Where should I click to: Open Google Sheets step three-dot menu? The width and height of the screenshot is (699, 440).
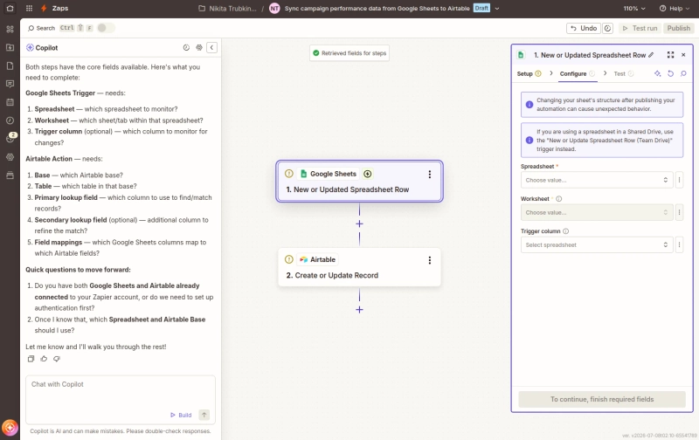429,174
